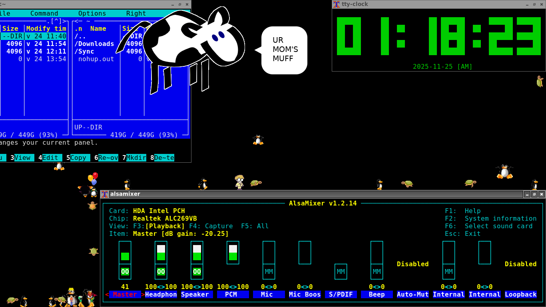Click 'F1: Help' in alsamixer

coord(463,211)
